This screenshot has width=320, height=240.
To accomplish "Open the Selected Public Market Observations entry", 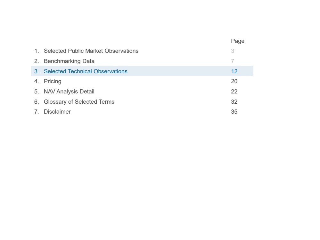I will tap(91, 51).
